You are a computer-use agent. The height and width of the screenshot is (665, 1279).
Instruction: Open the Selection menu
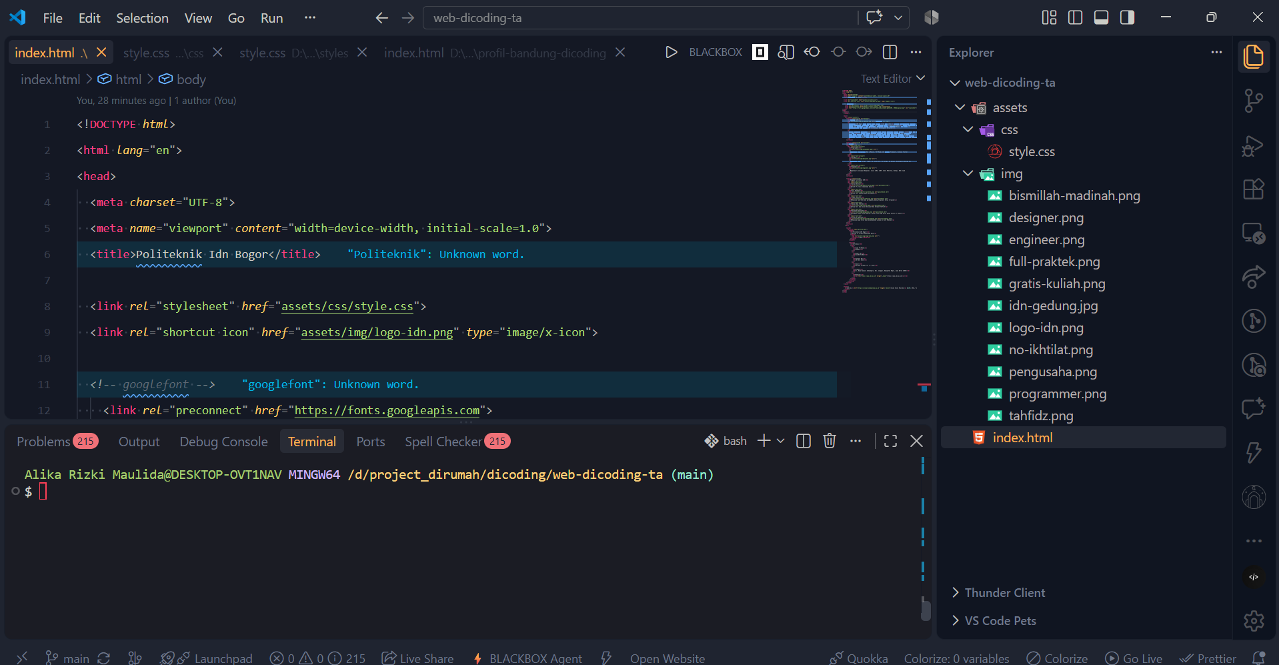tap(142, 18)
